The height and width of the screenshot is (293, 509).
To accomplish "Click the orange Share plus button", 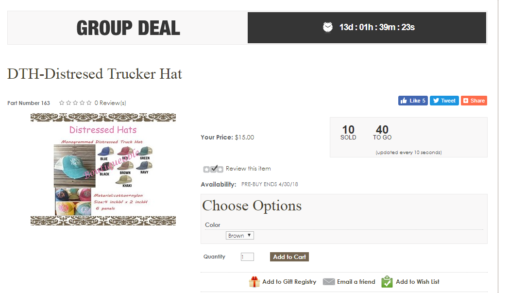I will coord(474,101).
